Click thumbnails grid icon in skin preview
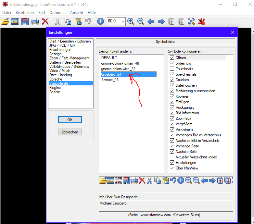Viewport: 254px width, 224px height. (x=119, y=180)
